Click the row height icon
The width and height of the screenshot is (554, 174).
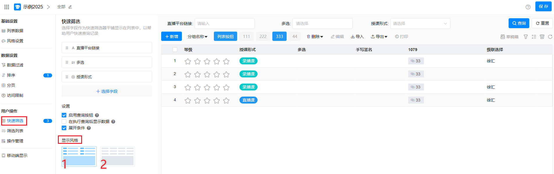pyautogui.click(x=534, y=37)
